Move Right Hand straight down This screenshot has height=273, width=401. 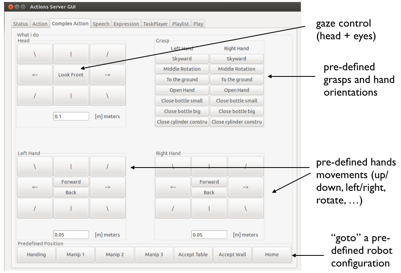click(209, 208)
